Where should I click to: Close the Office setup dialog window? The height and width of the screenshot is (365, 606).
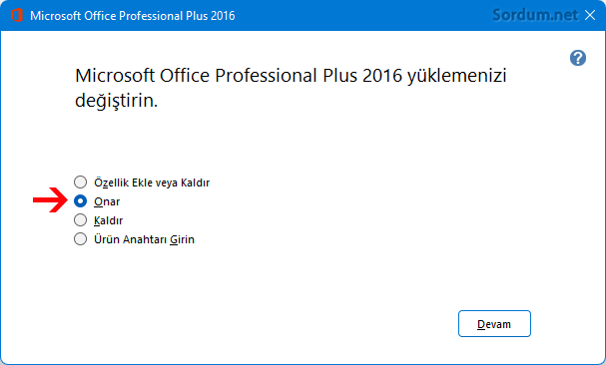pos(590,15)
